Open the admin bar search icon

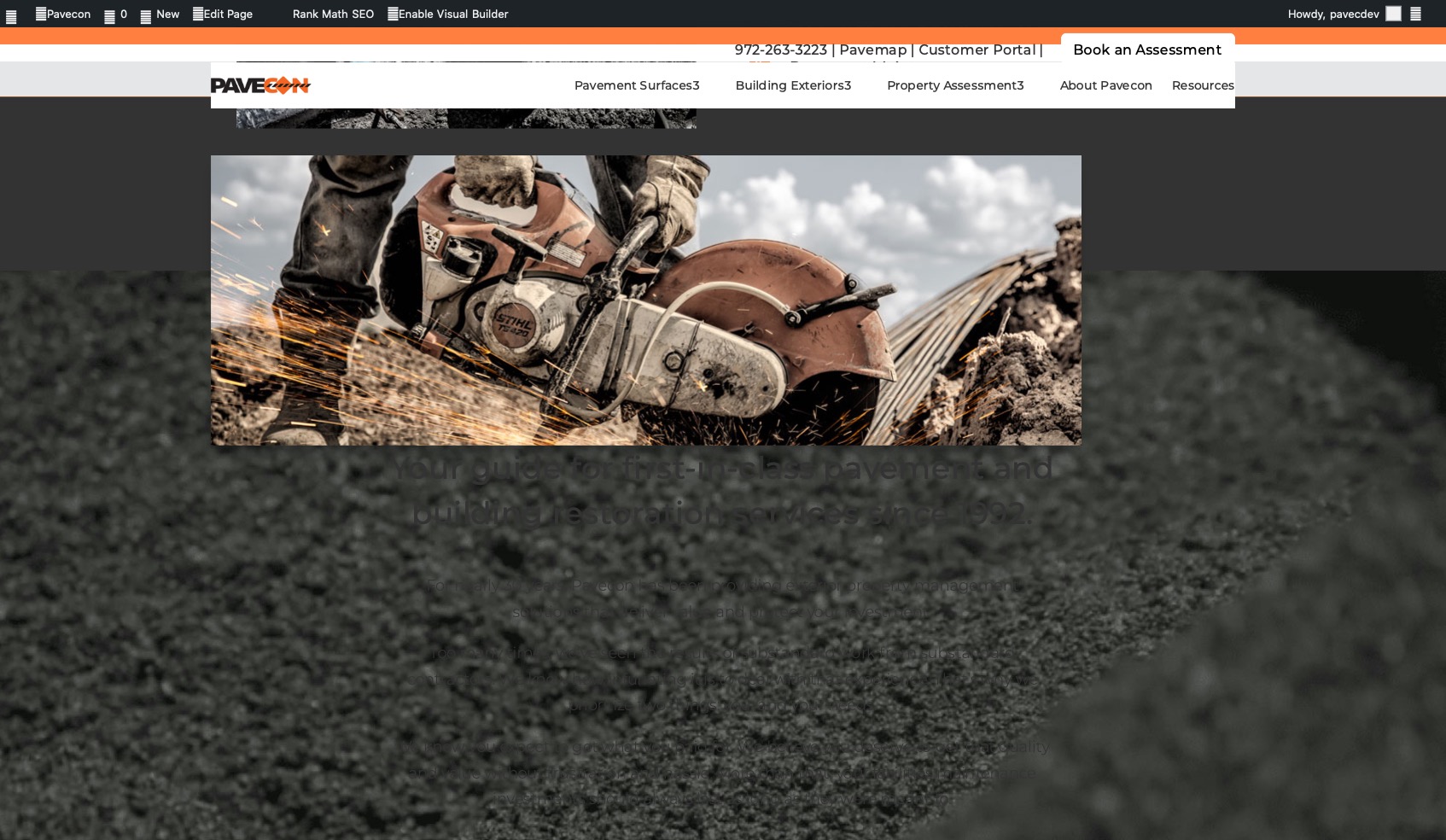pyautogui.click(x=1415, y=14)
